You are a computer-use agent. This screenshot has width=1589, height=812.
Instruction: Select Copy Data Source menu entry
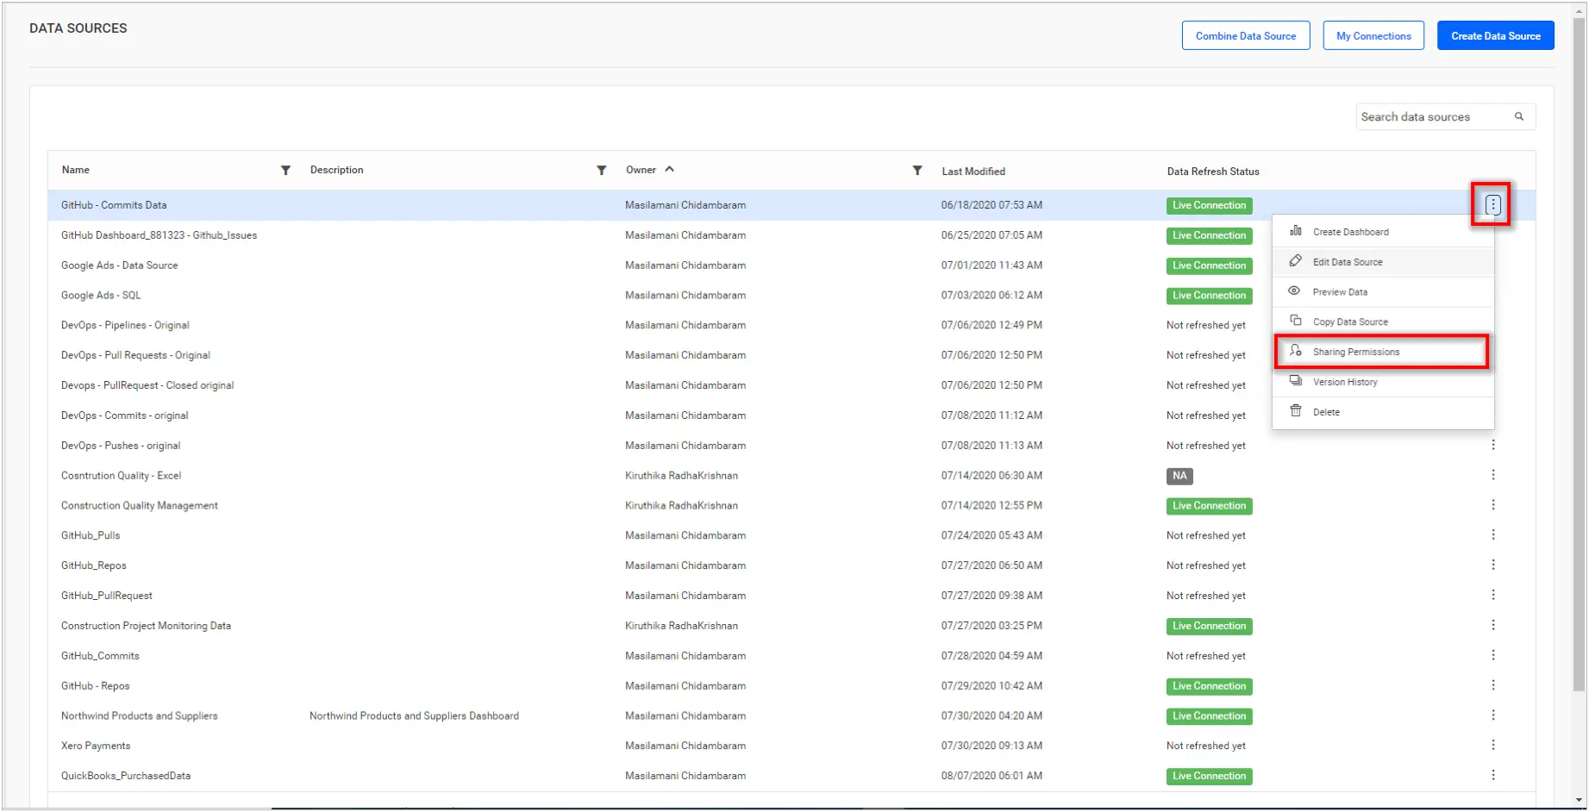pyautogui.click(x=1383, y=322)
